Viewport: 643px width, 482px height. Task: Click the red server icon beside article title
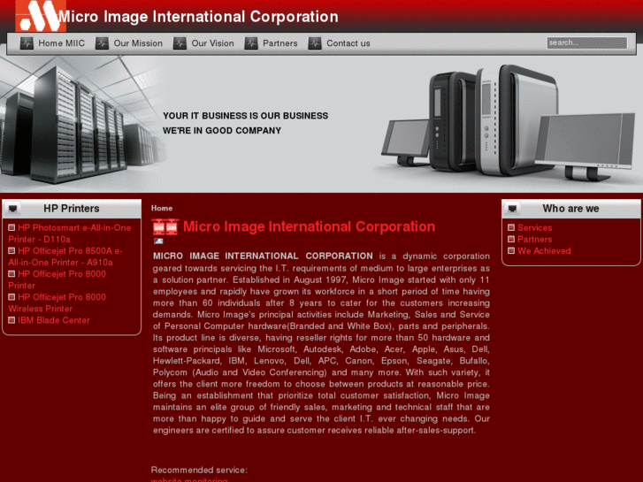point(165,226)
